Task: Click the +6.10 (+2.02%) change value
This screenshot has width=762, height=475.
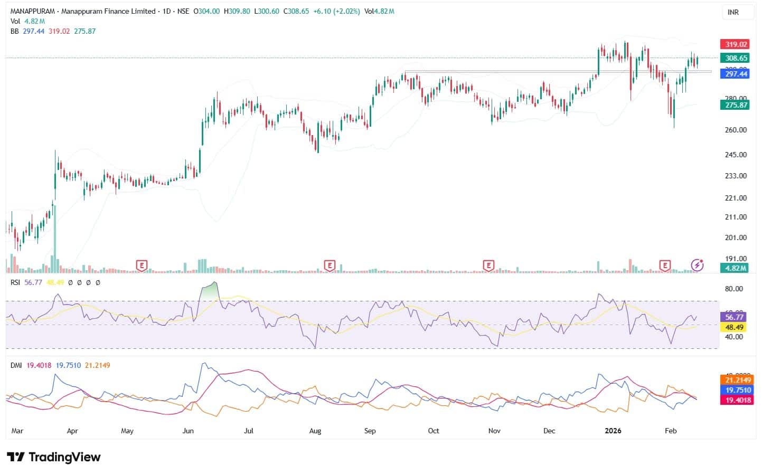Action: [336, 11]
